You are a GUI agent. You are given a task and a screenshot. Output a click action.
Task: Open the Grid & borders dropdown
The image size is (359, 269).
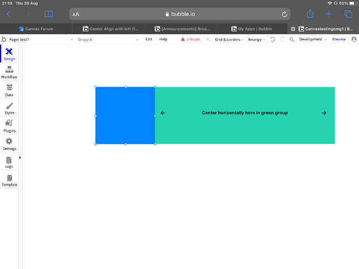(229, 39)
